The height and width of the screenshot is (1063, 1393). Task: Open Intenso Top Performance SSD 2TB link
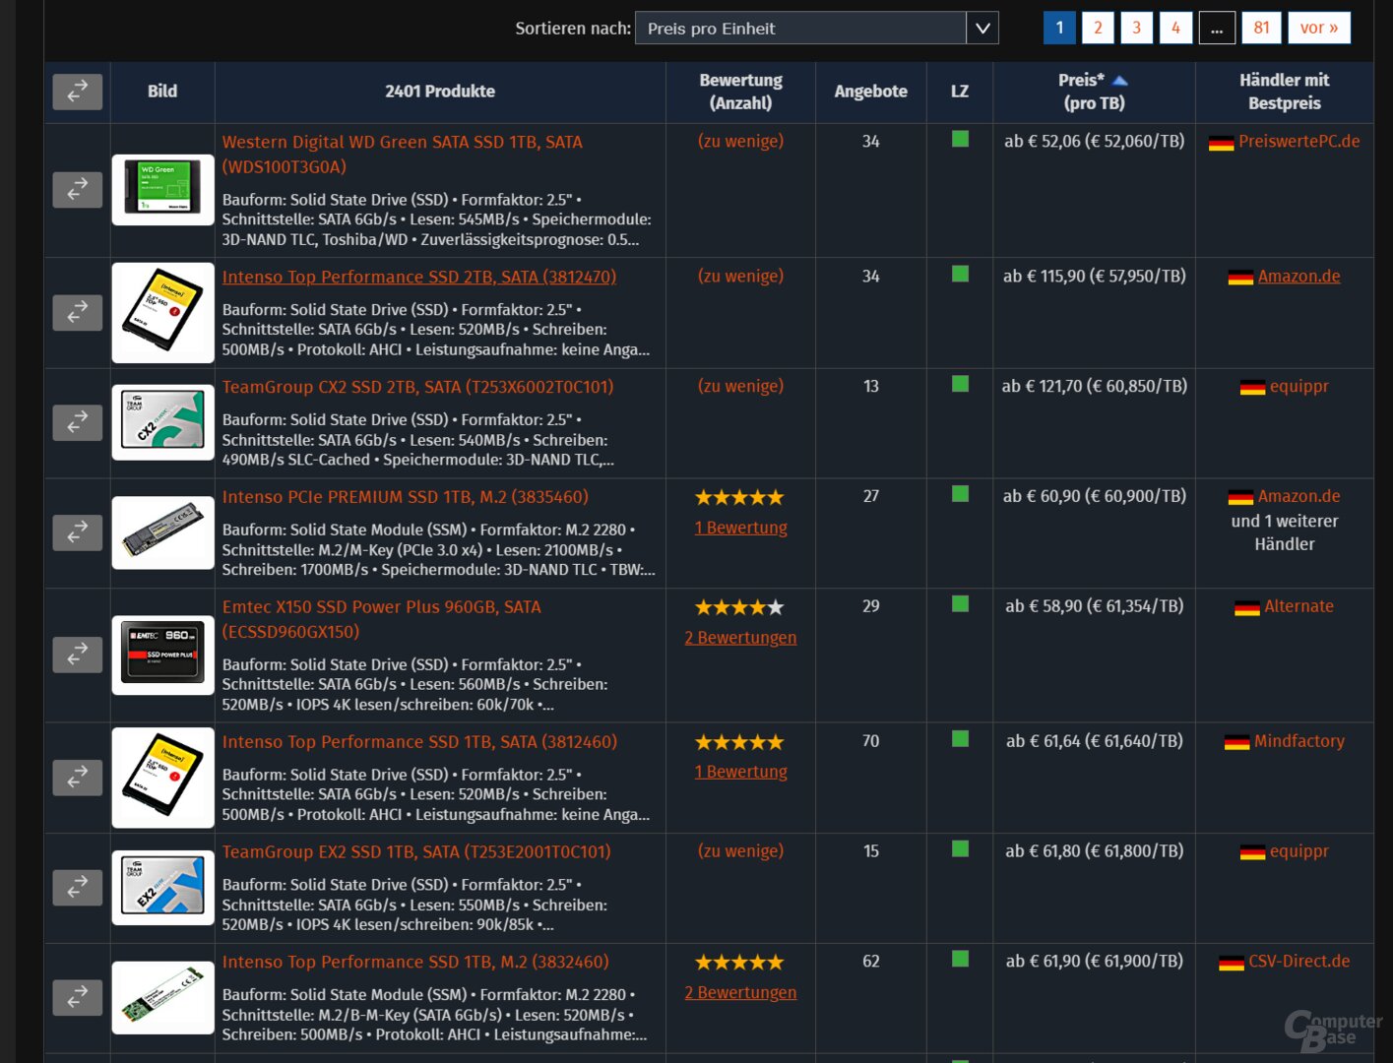point(419,277)
